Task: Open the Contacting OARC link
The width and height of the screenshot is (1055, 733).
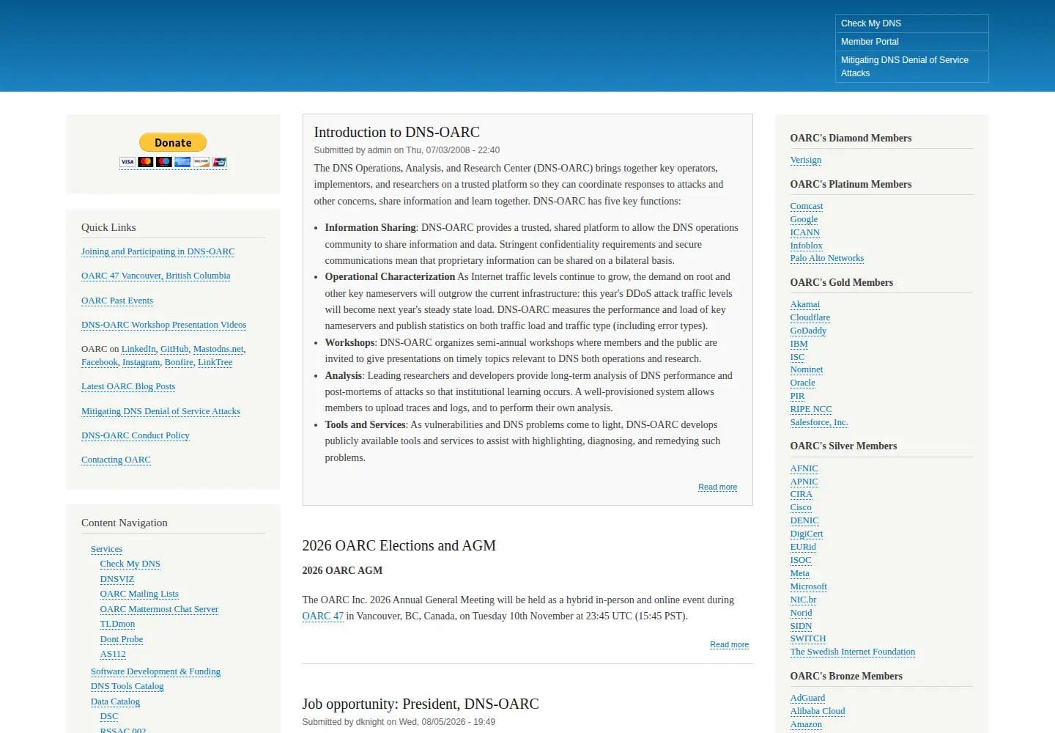Action: coord(116,460)
